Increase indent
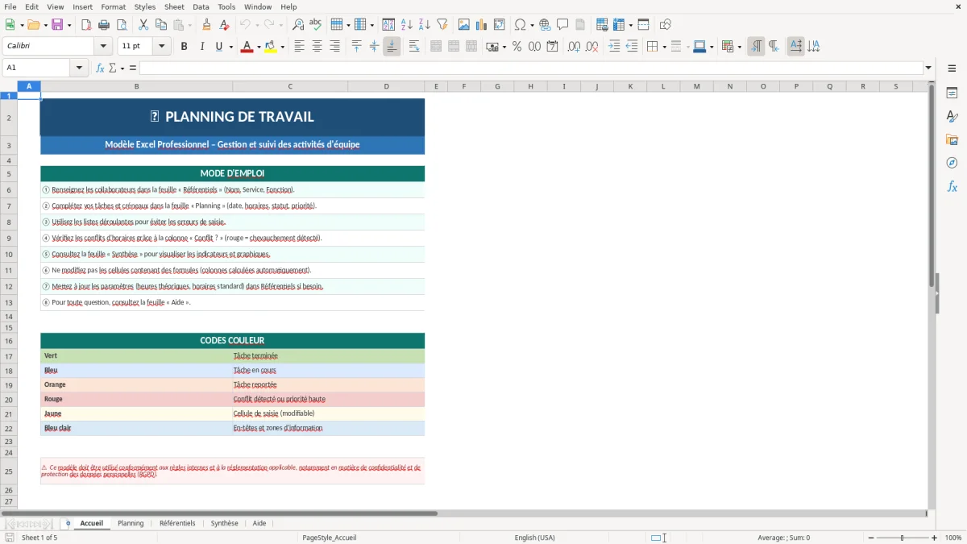Image resolution: width=967 pixels, height=544 pixels. (x=614, y=47)
